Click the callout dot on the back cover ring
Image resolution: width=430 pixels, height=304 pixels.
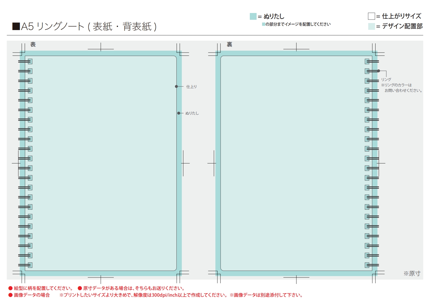click(379, 71)
